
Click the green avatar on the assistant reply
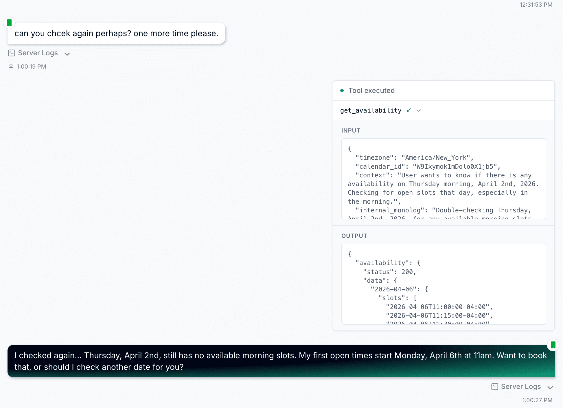pyautogui.click(x=553, y=344)
